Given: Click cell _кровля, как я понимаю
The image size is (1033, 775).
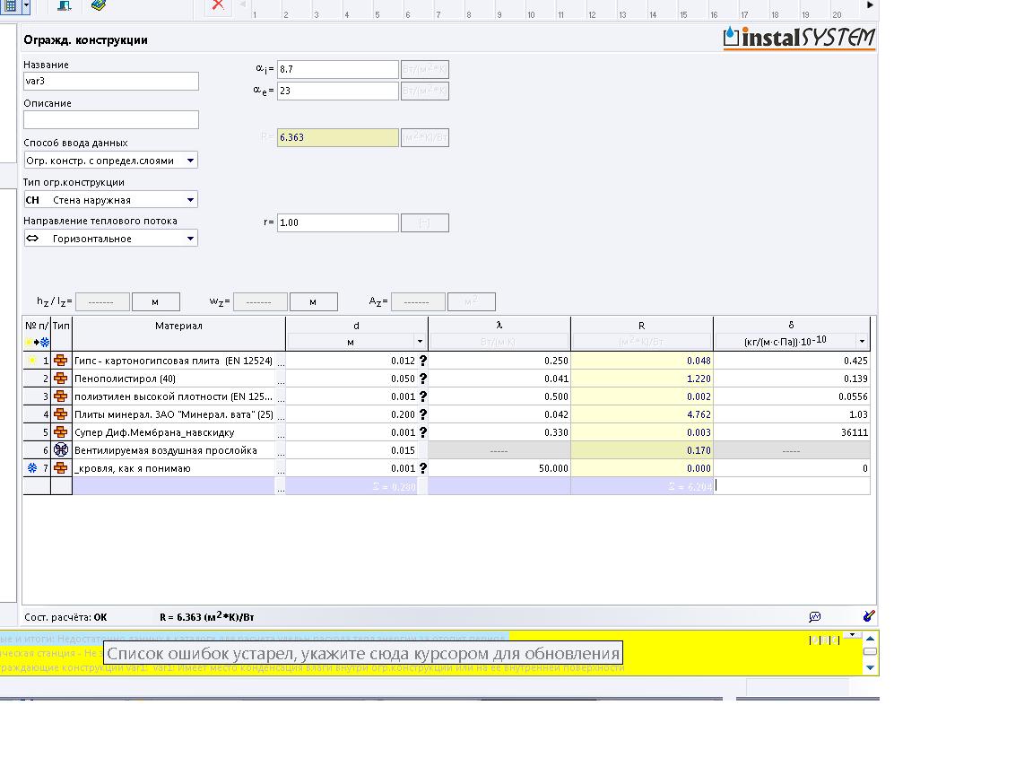Looking at the screenshot, I should tap(174, 468).
